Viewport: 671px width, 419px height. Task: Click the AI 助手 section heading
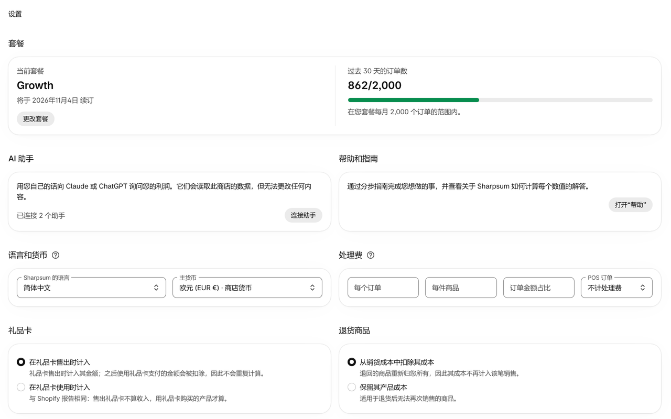pos(21,159)
